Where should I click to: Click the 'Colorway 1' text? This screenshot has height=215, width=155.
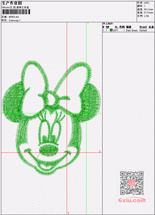[x=14, y=20]
